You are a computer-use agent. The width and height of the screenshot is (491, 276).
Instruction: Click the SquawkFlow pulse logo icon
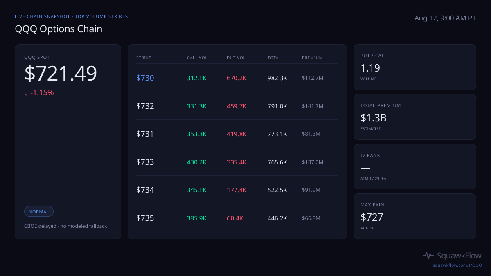(428, 256)
